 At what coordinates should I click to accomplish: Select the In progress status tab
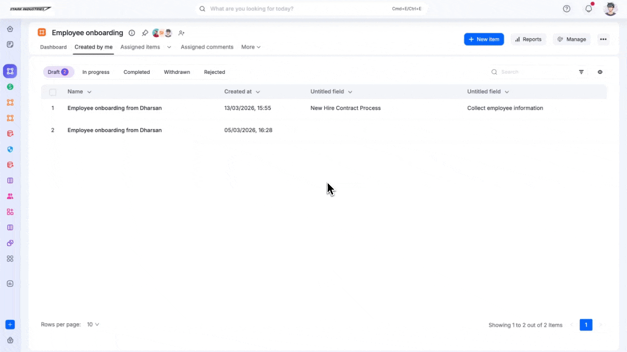[96, 72]
